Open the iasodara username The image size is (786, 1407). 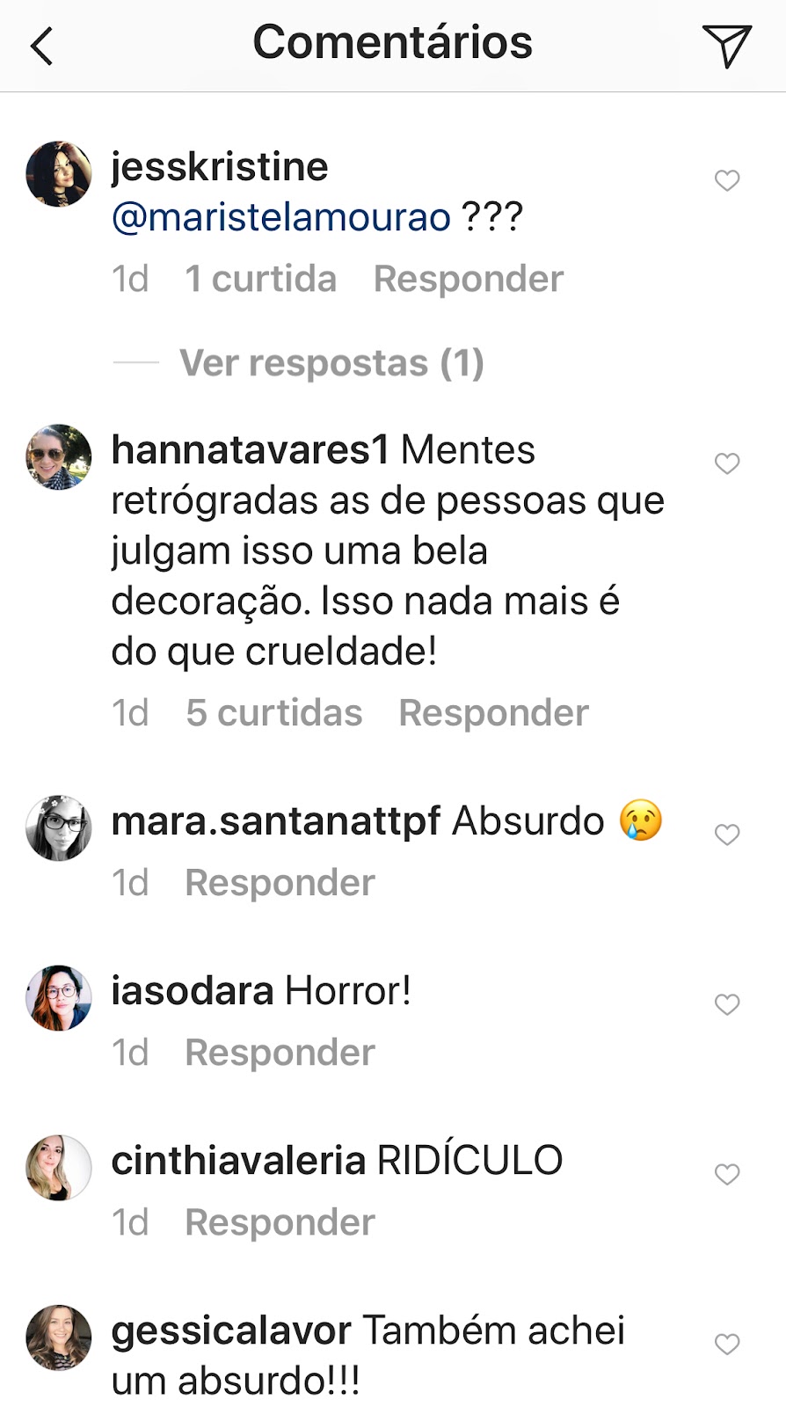pos(193,991)
